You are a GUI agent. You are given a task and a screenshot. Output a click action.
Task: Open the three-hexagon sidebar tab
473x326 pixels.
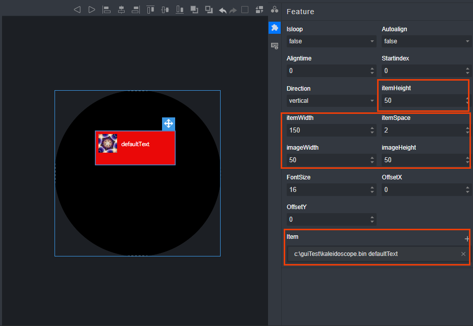274,10
